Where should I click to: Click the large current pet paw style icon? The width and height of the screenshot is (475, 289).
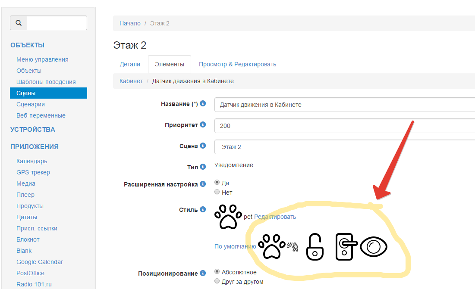228,217
